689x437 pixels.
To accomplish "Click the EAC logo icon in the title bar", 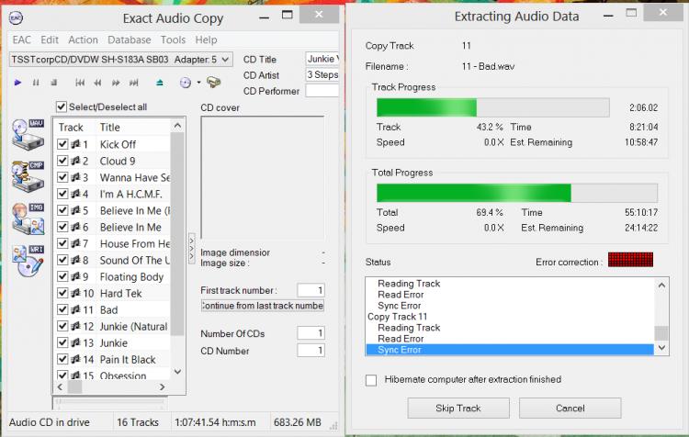I will click(16, 18).
